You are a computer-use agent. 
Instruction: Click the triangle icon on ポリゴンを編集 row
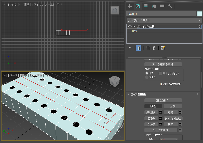199,26
